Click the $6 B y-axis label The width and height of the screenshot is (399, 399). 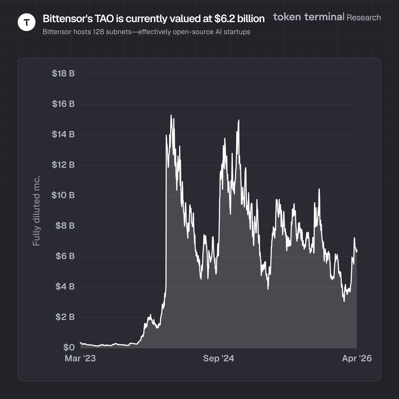click(x=65, y=256)
